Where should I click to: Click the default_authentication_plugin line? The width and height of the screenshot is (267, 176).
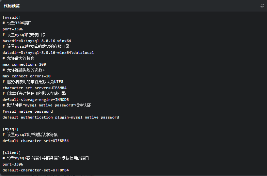(61, 117)
